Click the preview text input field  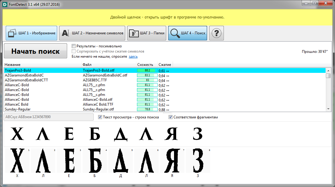tap(49, 117)
